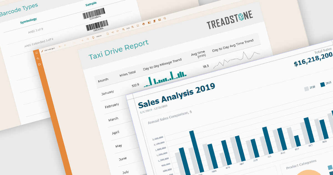Open the search panel in the orange sidebar
Screen dimensions: 333x175
(x=38, y=59)
